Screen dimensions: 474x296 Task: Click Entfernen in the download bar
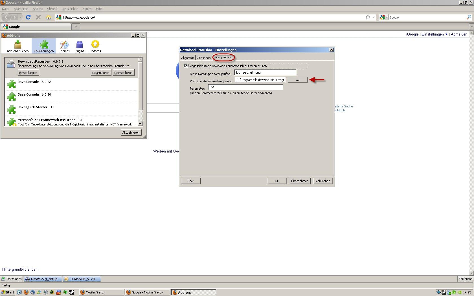pos(465,279)
